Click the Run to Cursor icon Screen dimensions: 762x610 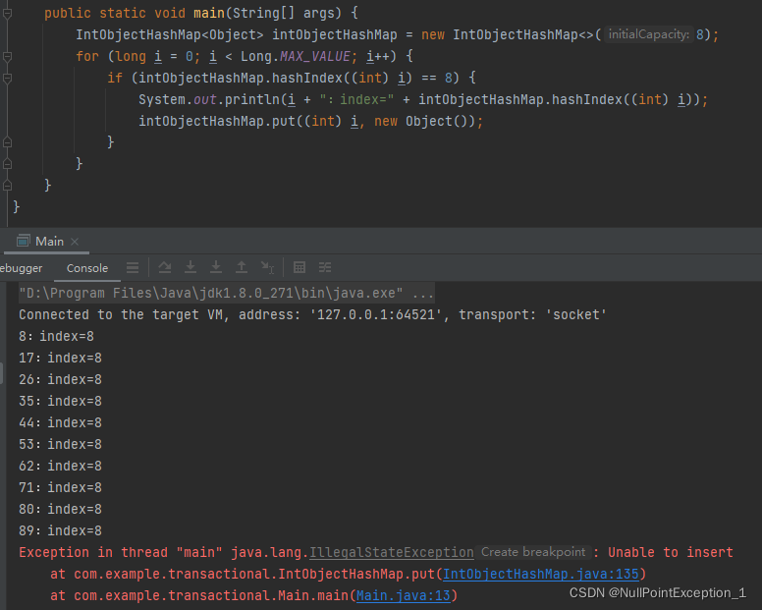[267, 267]
